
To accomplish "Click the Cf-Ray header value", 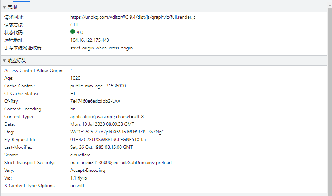I will (95, 101).
